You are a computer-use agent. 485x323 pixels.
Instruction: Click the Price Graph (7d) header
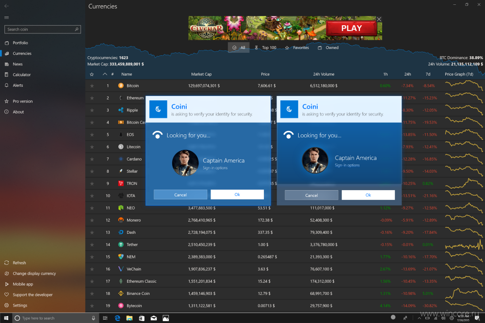[459, 74]
